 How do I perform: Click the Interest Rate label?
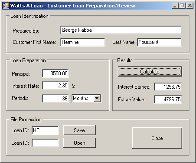(x=25, y=86)
